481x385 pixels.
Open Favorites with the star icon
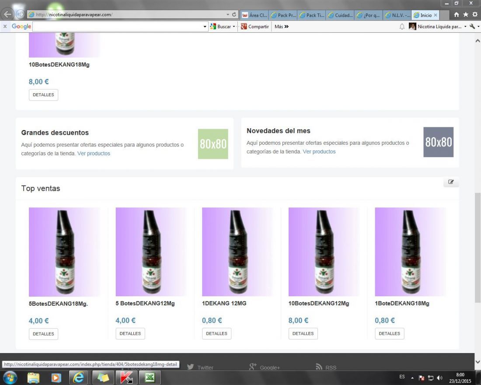tap(466, 14)
